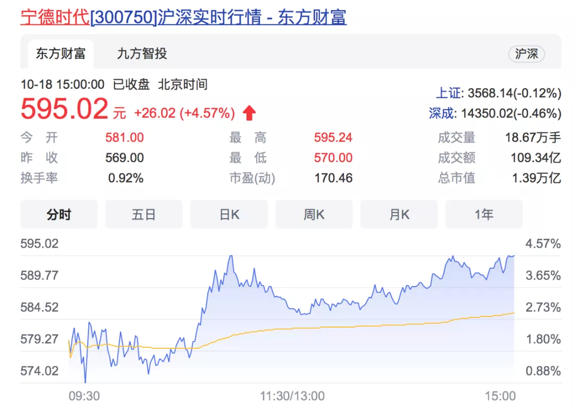Image resolution: width=575 pixels, height=410 pixels.
Task: Switch chart to 五日 view
Action: tap(144, 214)
